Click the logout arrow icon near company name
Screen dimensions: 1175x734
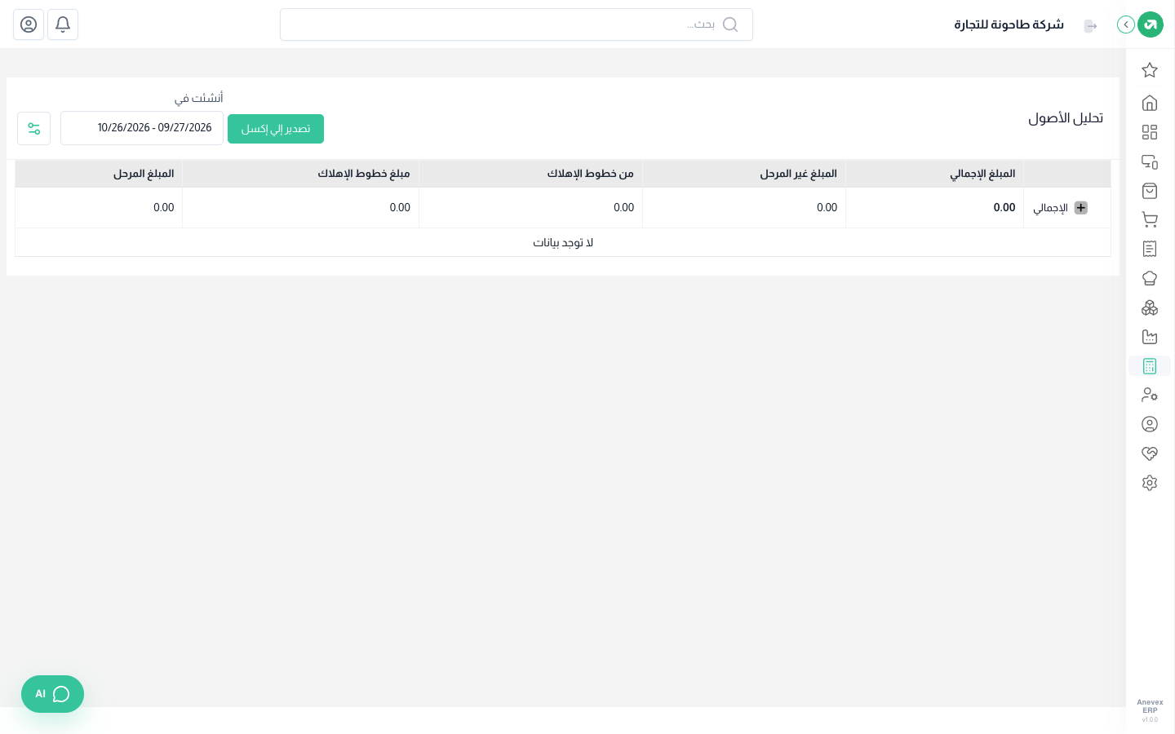[x=1090, y=26]
